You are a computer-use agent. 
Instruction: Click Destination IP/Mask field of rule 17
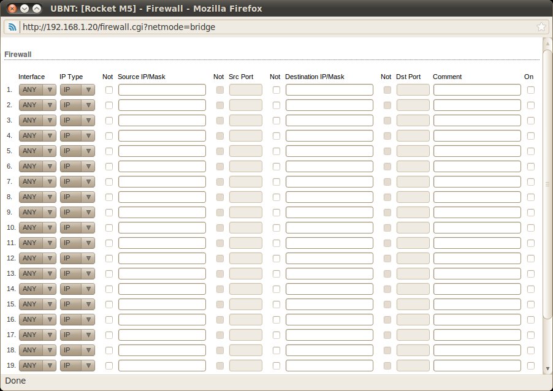(329, 335)
